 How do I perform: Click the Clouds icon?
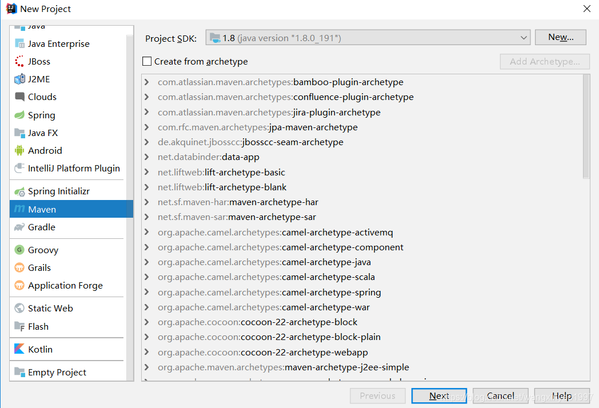click(x=19, y=97)
